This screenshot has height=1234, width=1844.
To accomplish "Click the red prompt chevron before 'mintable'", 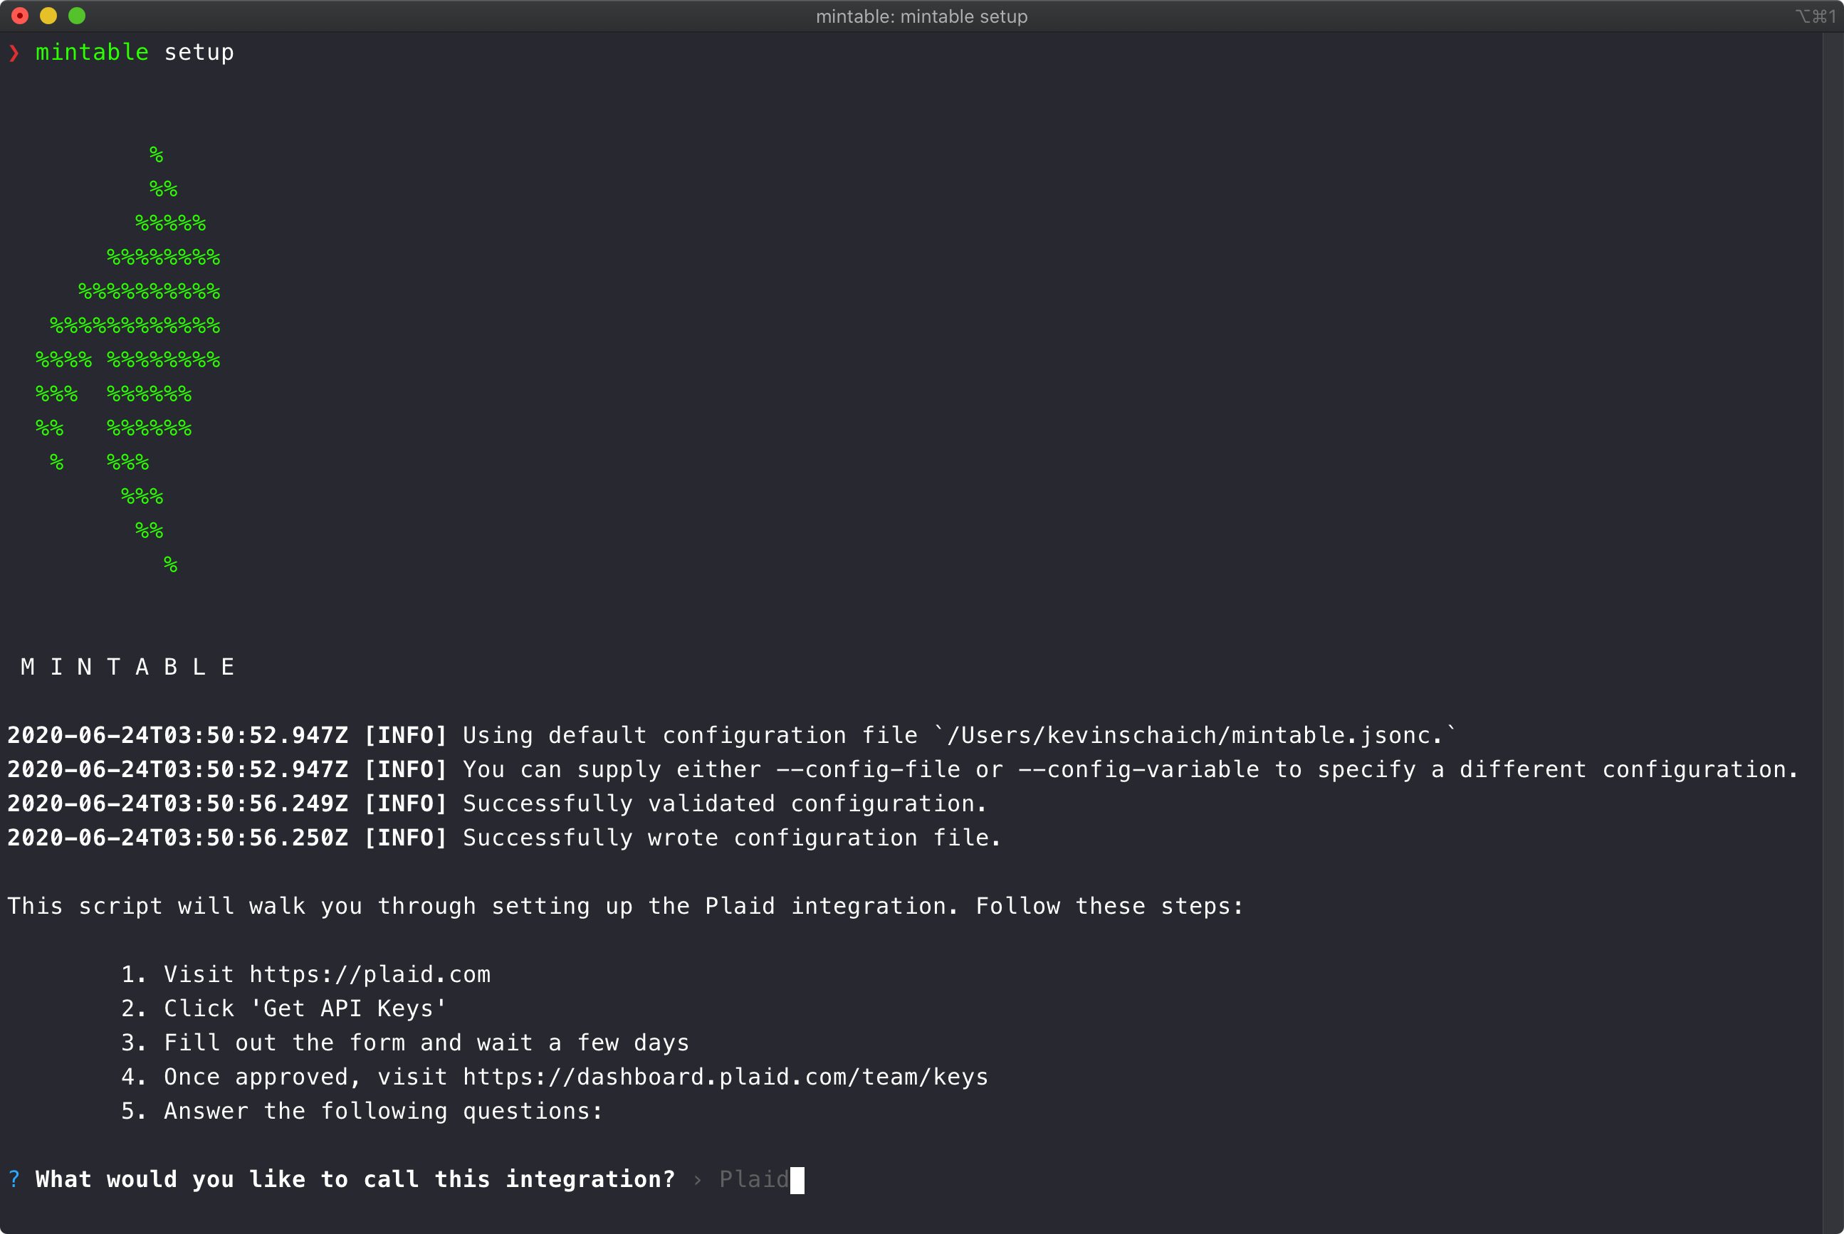I will [x=14, y=53].
